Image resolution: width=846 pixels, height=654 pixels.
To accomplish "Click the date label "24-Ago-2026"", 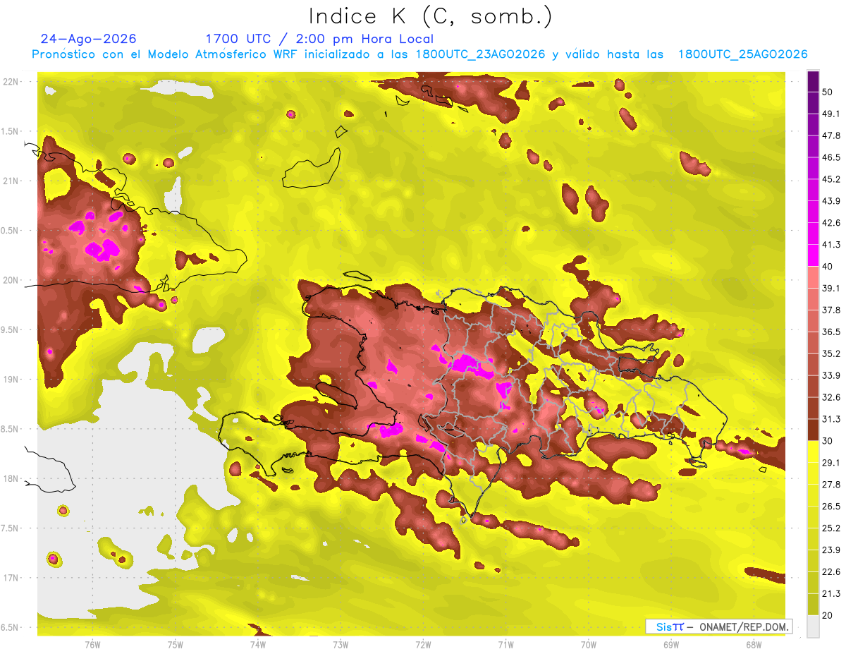I will tap(89, 39).
